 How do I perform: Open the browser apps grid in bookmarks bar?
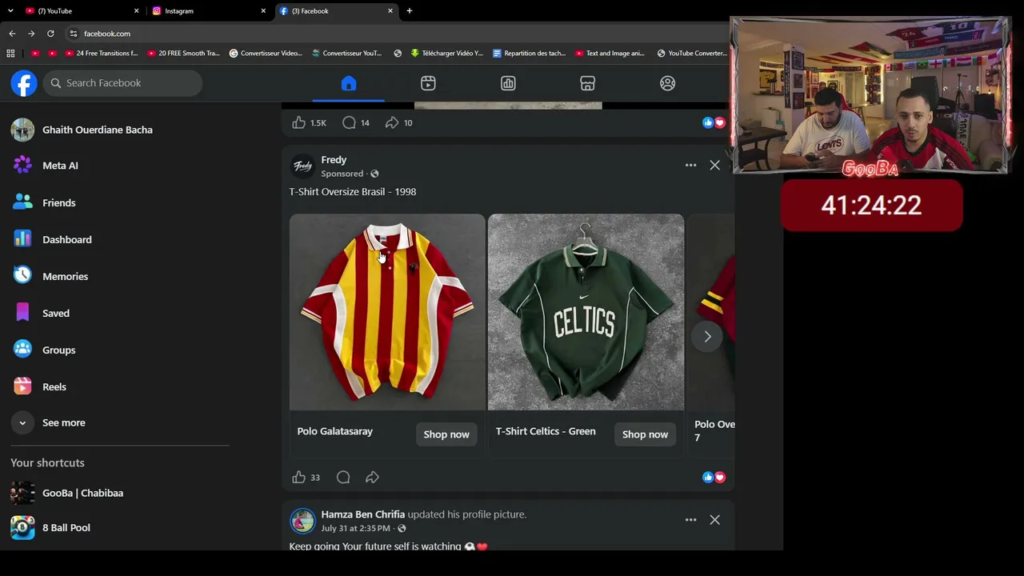tap(10, 54)
